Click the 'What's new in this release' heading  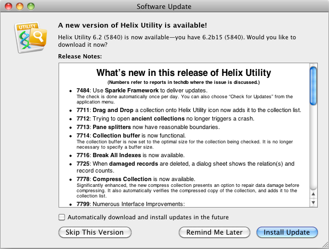click(184, 73)
